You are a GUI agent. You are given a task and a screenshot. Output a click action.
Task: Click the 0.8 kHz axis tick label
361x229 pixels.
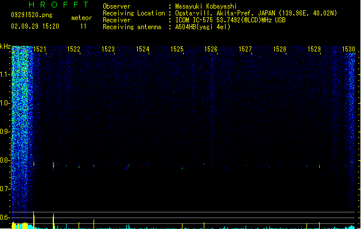[5, 160]
